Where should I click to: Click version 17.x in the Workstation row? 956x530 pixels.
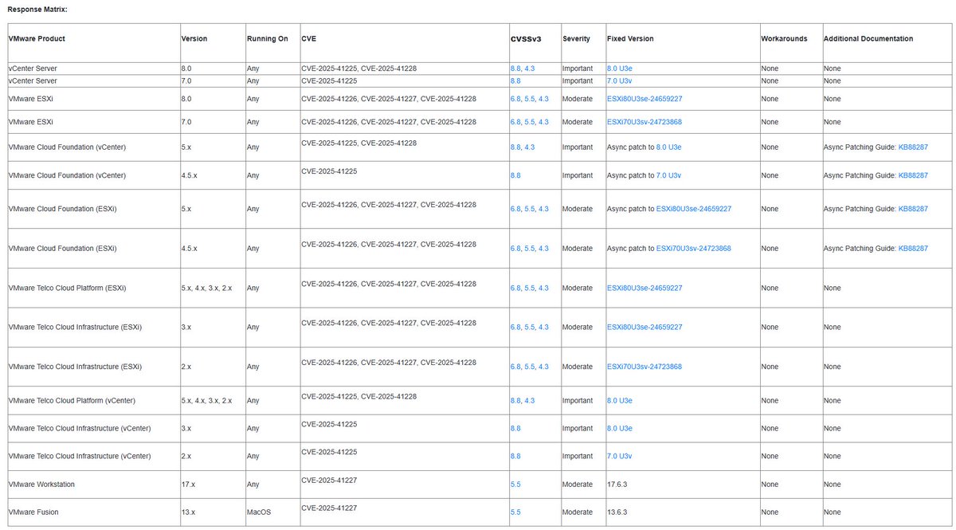click(x=189, y=485)
